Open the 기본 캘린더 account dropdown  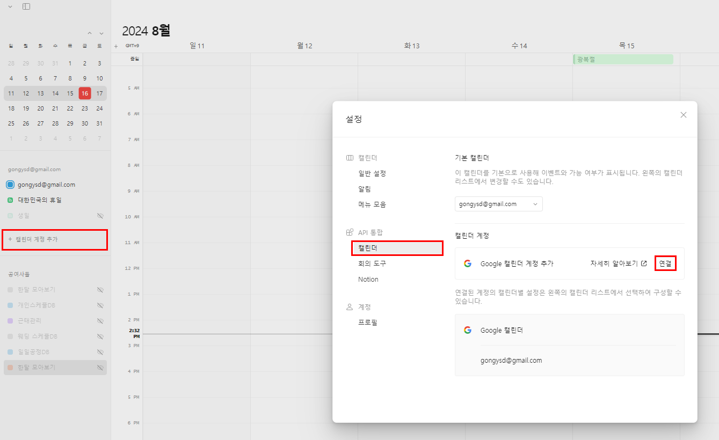[x=499, y=204]
